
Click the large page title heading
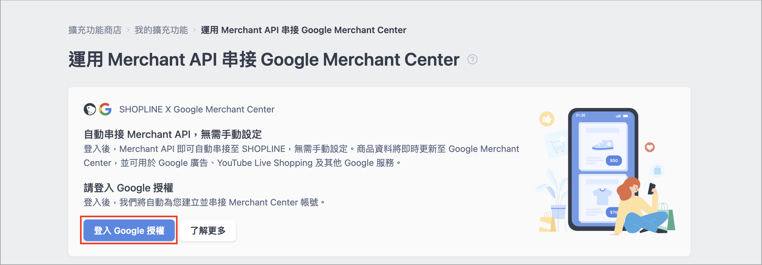click(264, 60)
